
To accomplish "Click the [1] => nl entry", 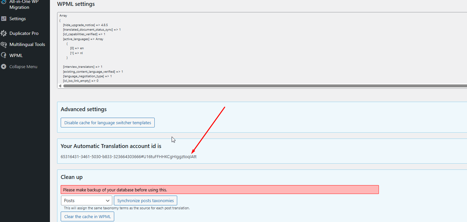I will (76, 53).
